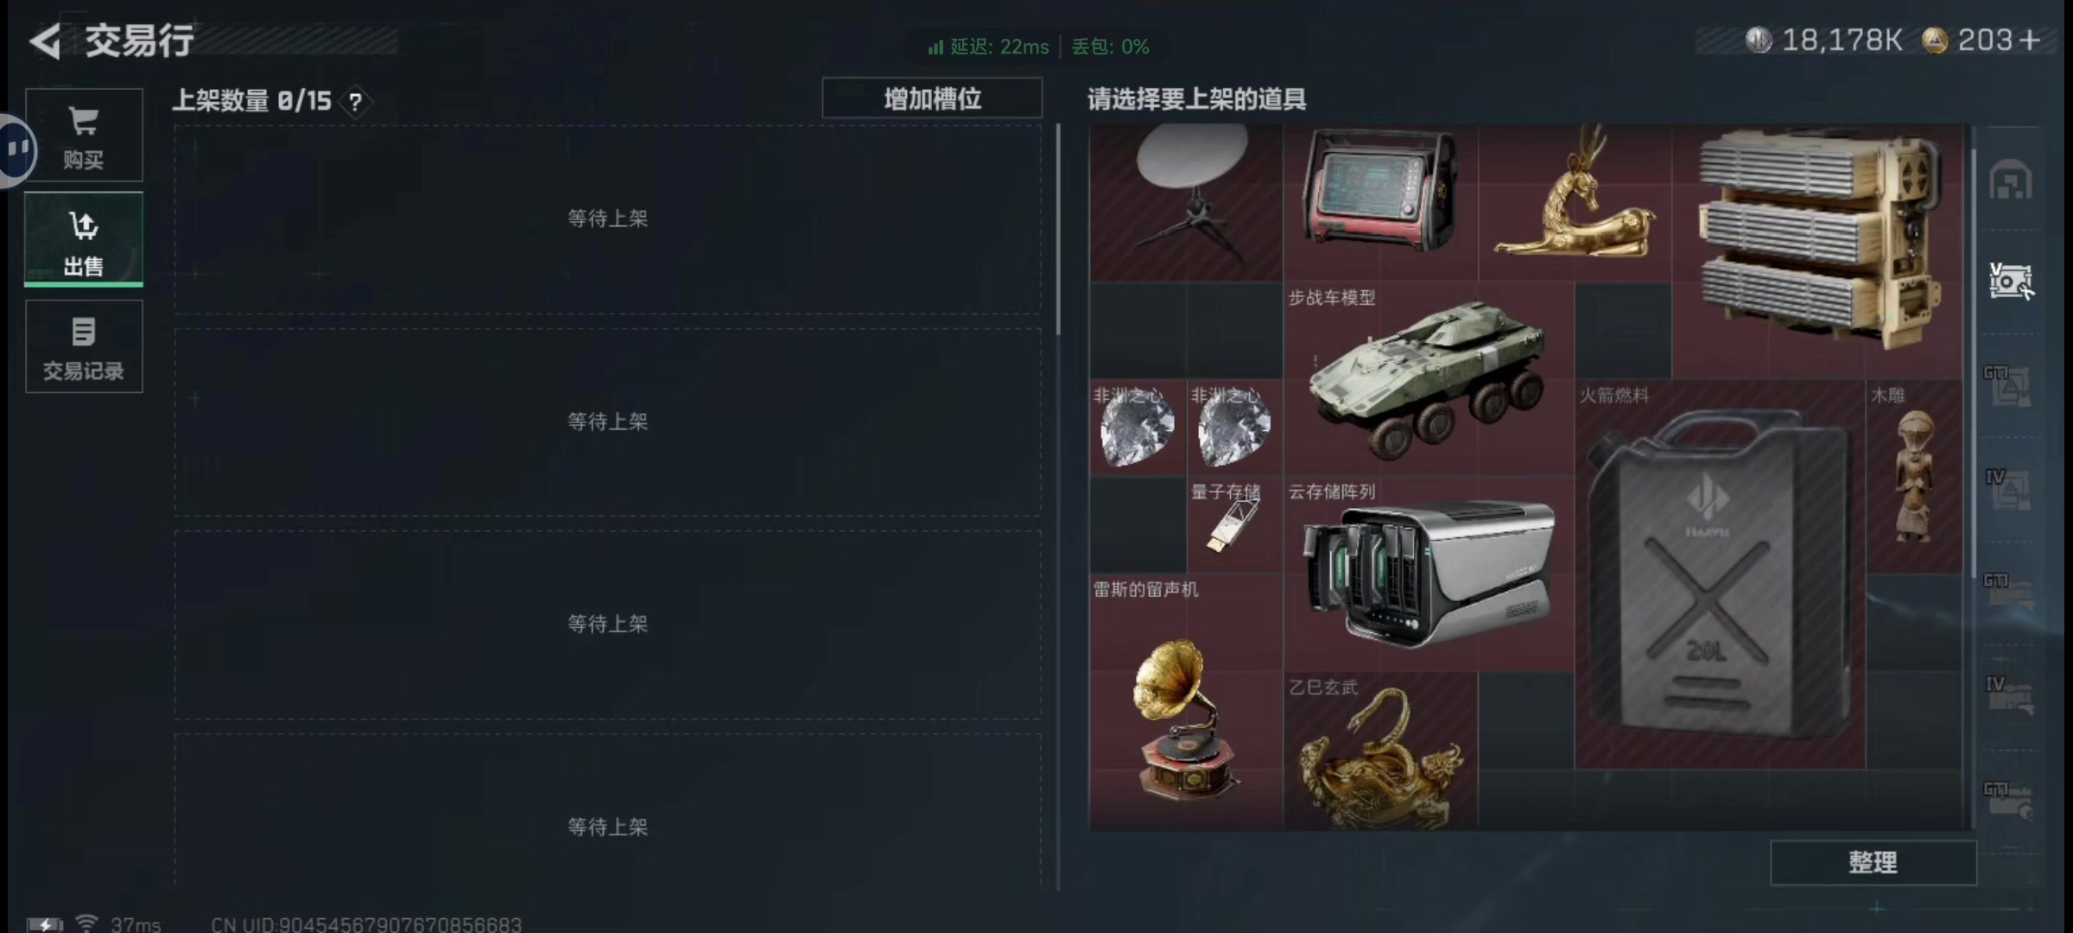The width and height of the screenshot is (2073, 933).
Task: Open the stash warehouse icon in sidebar
Action: pyautogui.click(x=2011, y=181)
